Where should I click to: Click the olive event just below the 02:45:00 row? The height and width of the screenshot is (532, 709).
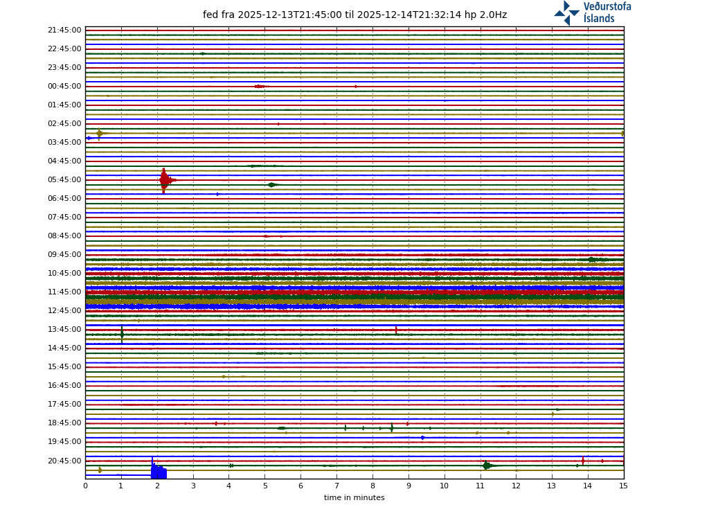[x=100, y=133]
